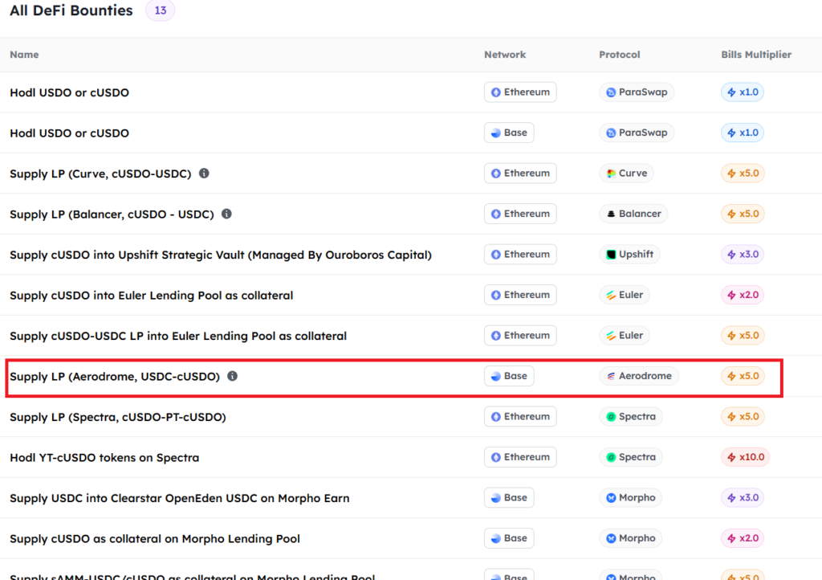The image size is (822, 580).
Task: Select Supply USDC into Clearstar OpenEden USDC name
Action: (x=180, y=498)
